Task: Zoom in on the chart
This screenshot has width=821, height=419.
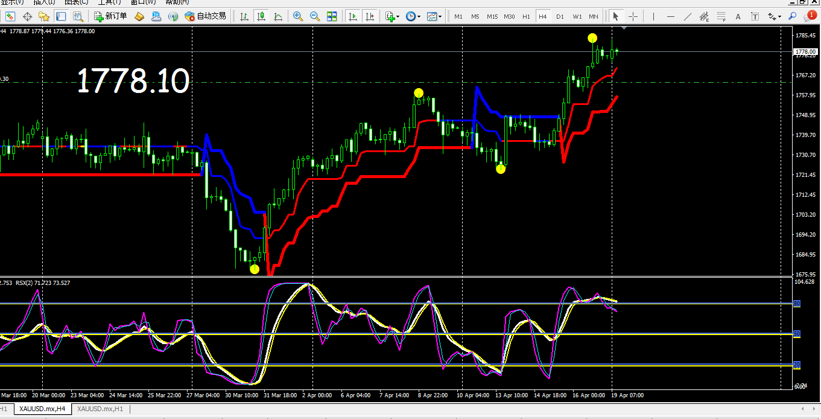Action: click(x=298, y=16)
